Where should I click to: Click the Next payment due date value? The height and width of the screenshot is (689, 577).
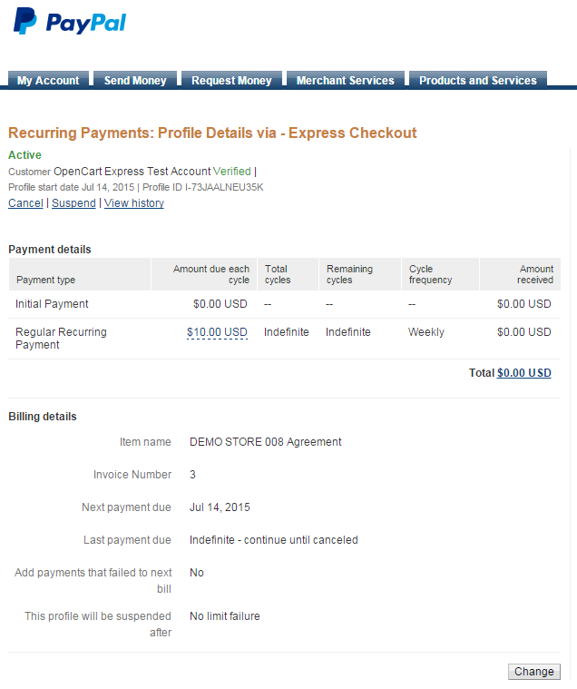[x=220, y=507]
